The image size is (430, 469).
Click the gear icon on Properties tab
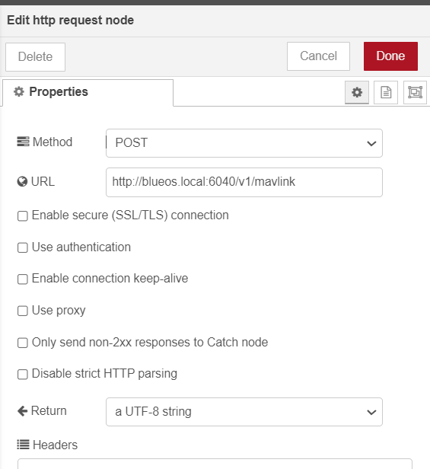coord(19,91)
